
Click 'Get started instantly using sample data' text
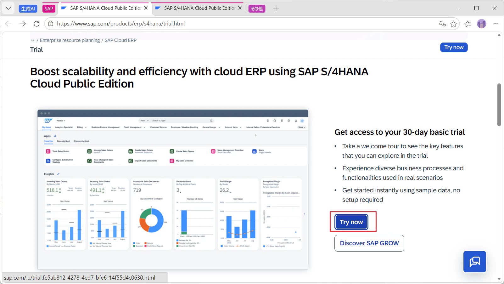click(x=401, y=195)
